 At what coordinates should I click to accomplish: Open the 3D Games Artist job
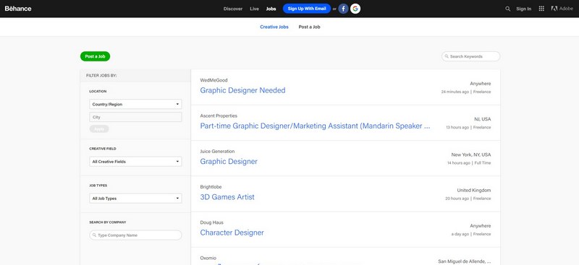[227, 197]
